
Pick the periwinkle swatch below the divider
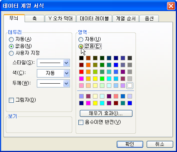click(81, 96)
